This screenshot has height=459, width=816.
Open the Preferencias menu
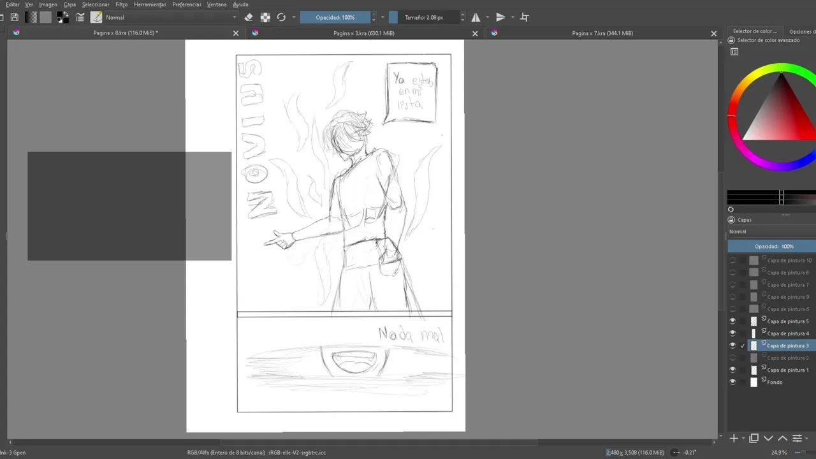pyautogui.click(x=187, y=4)
